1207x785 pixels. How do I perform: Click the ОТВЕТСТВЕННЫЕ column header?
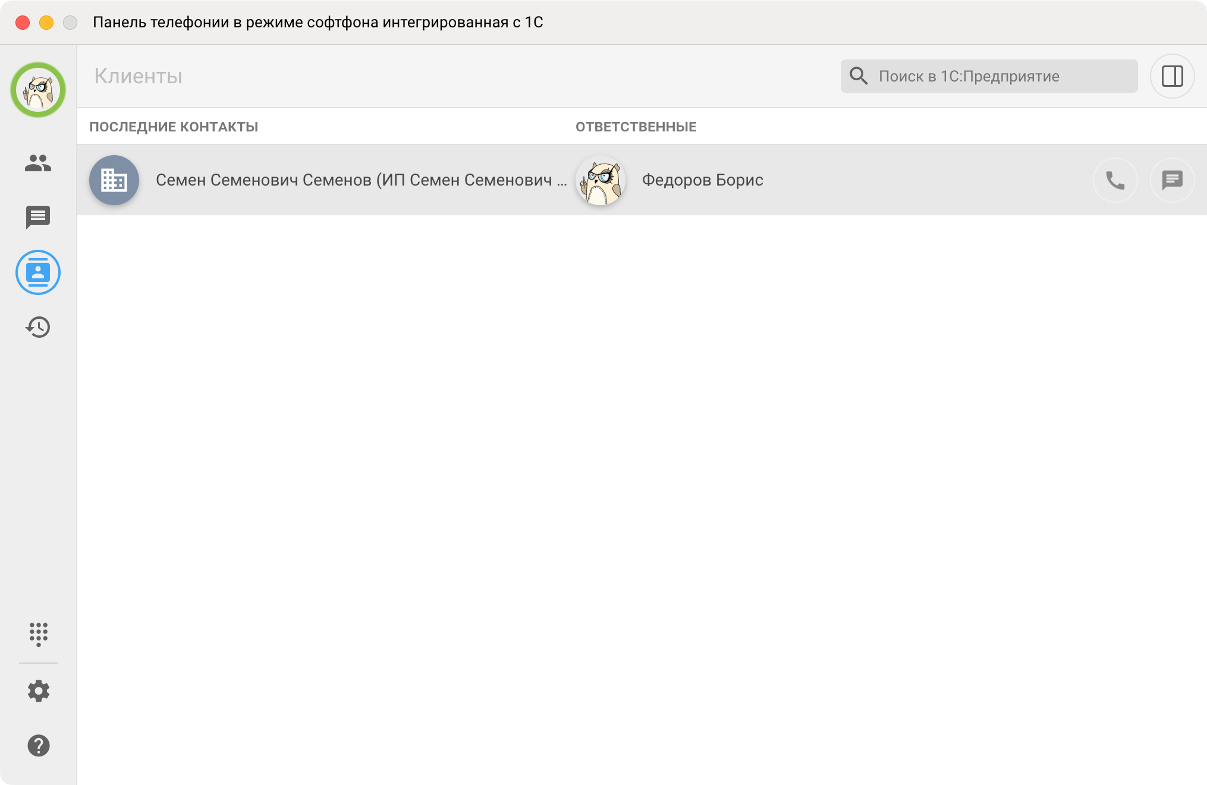point(636,127)
